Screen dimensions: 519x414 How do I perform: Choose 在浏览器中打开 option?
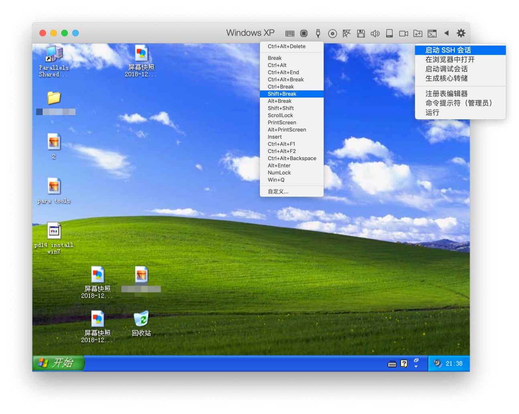pyautogui.click(x=460, y=60)
